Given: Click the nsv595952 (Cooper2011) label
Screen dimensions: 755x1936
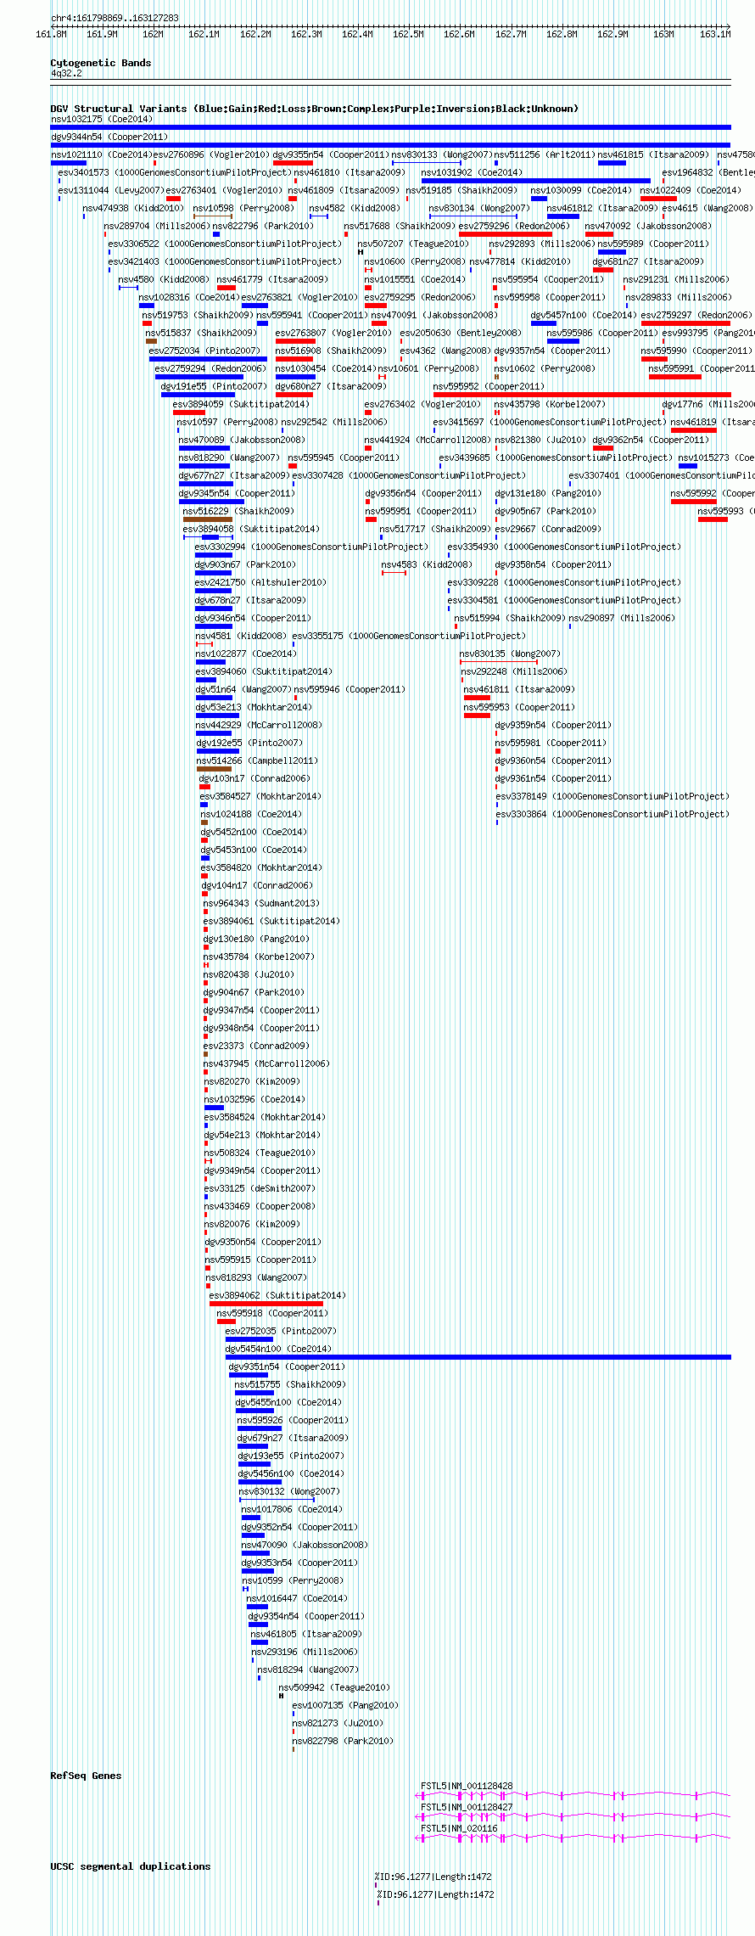Looking at the screenshot, I should pyautogui.click(x=489, y=386).
